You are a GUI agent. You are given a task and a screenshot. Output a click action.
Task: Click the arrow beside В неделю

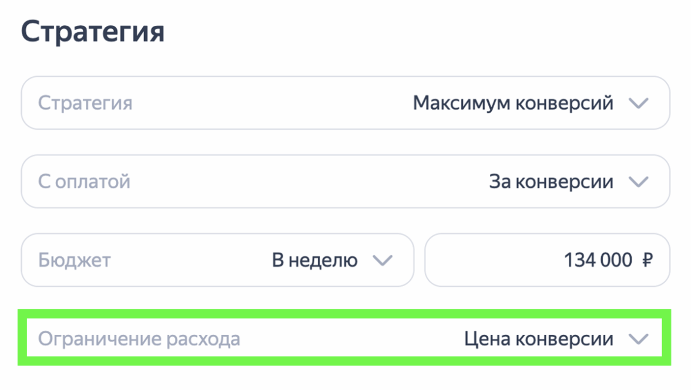(383, 260)
